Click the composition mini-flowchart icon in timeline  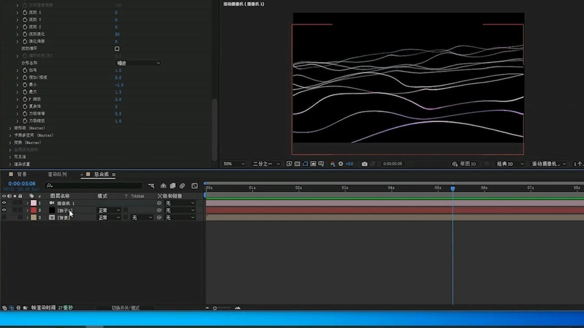click(151, 186)
